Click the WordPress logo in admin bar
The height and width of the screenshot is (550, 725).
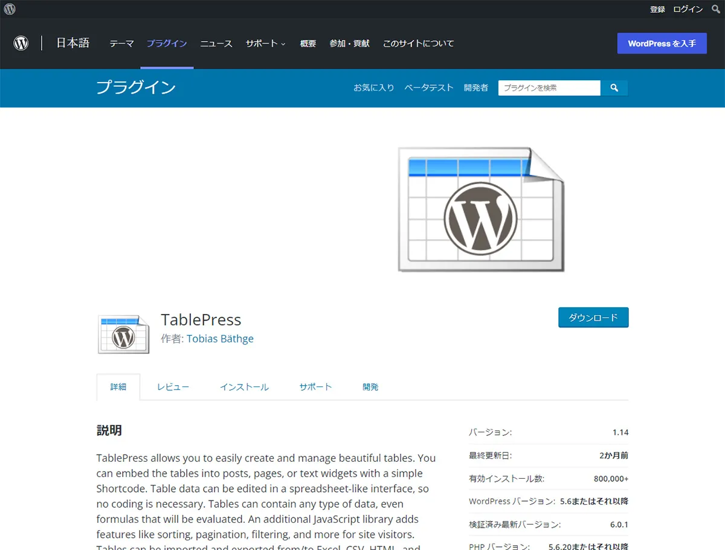10,9
